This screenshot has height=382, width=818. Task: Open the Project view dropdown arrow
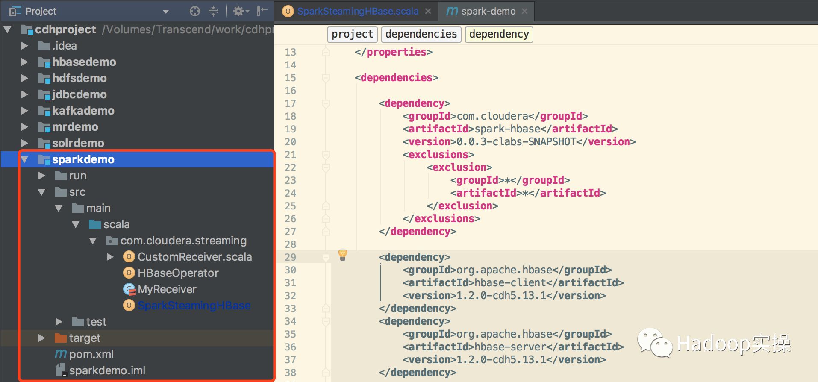tap(166, 12)
